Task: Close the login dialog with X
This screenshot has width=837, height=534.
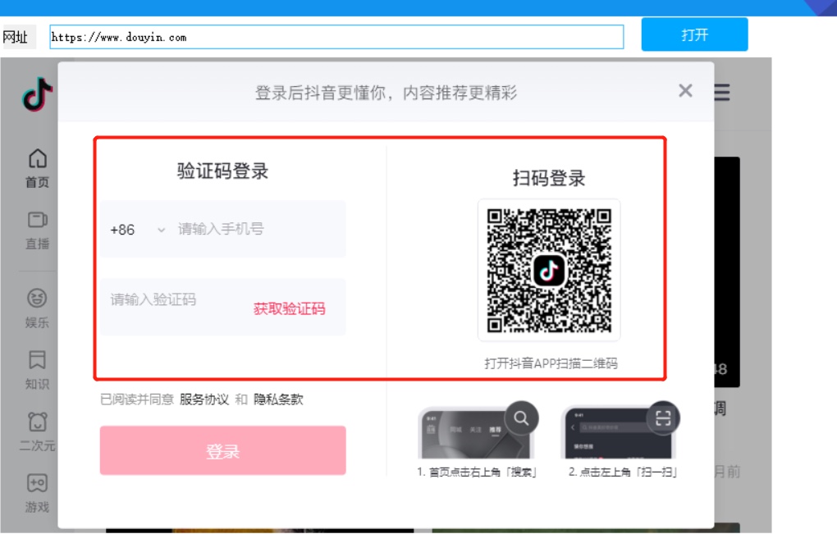Action: click(x=685, y=91)
